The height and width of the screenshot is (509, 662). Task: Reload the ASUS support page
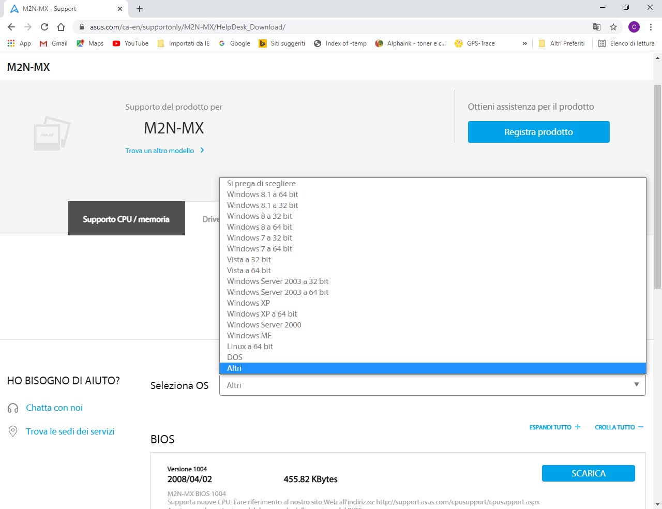44,27
